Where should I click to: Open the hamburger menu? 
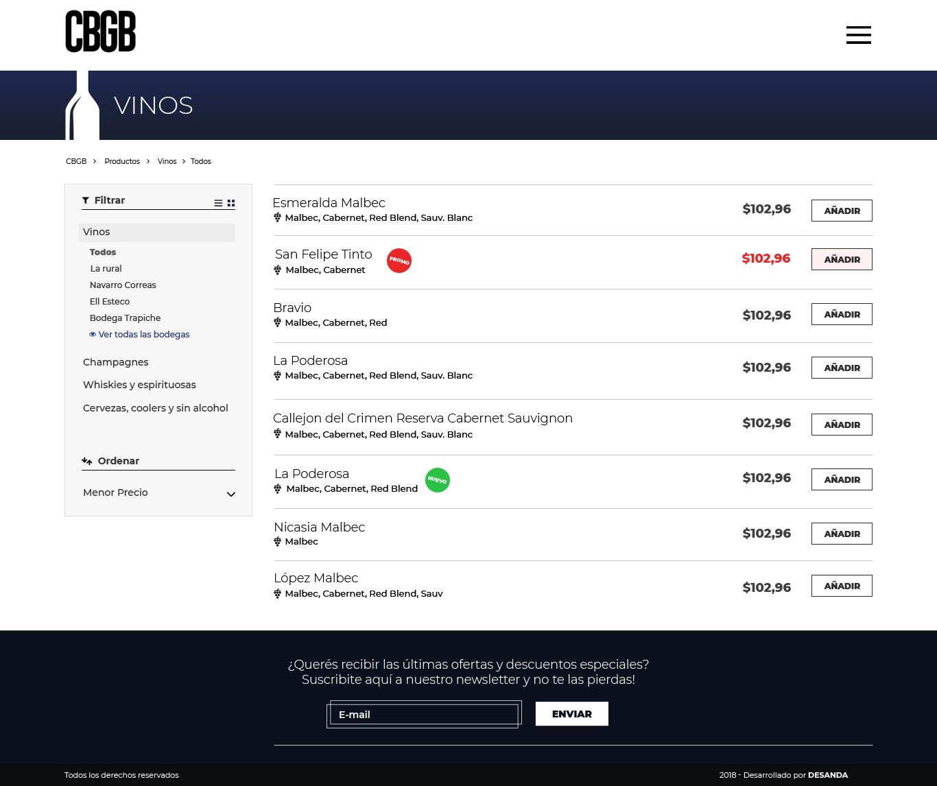[858, 35]
